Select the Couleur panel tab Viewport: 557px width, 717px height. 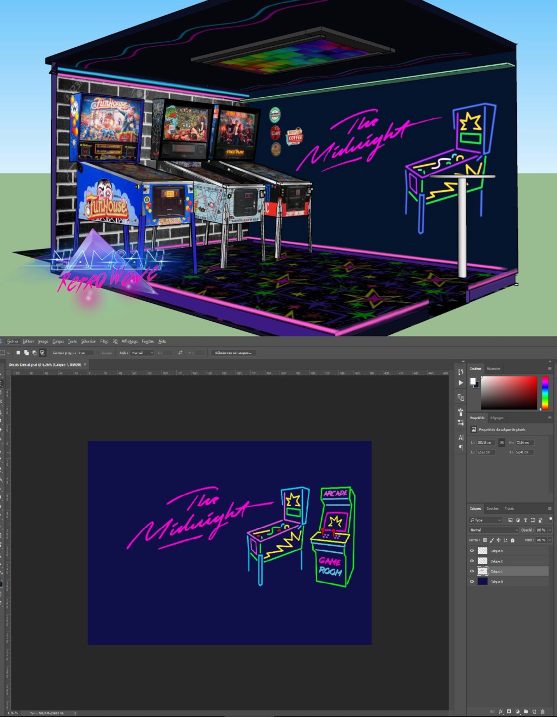tap(475, 369)
